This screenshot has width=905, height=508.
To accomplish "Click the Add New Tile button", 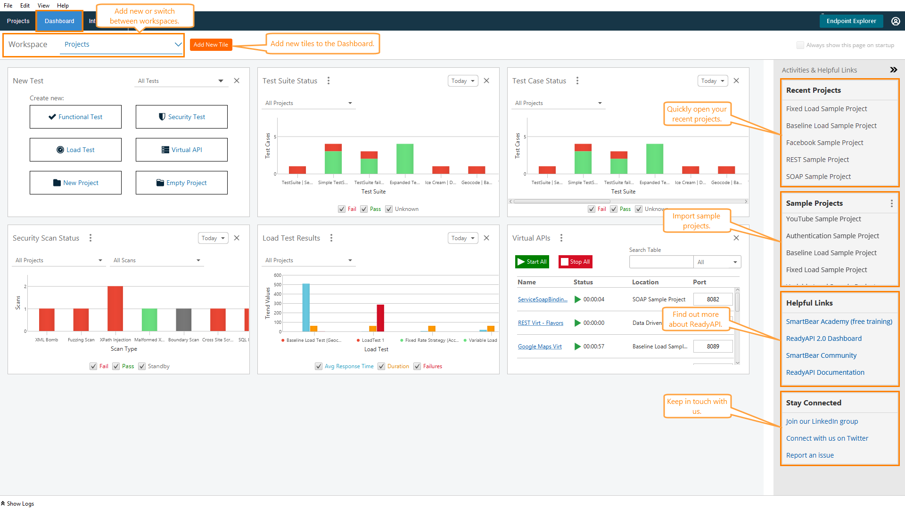I will [211, 44].
